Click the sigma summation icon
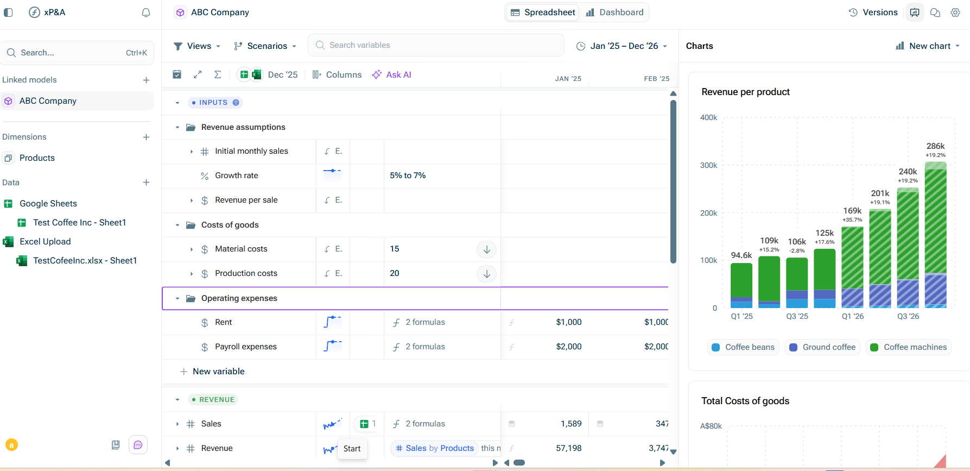 [218, 74]
